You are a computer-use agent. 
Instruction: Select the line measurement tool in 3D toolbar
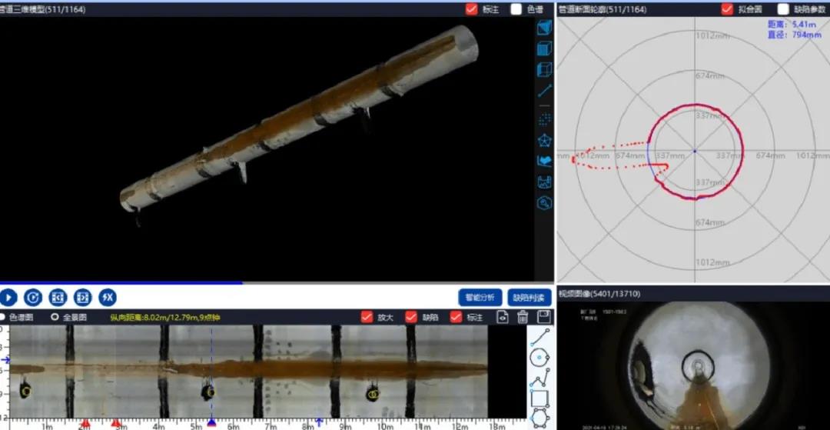pos(545,91)
